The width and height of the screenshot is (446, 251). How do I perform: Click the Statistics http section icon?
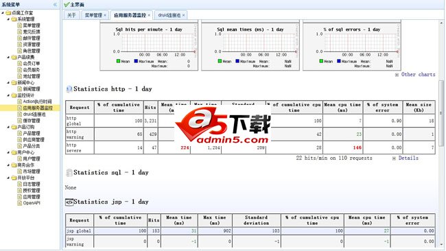tap(69, 89)
